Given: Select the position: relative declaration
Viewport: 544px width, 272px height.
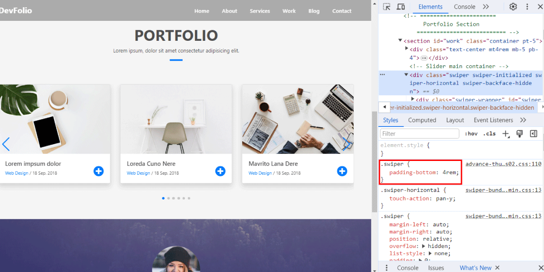Looking at the screenshot, I should coord(421,239).
